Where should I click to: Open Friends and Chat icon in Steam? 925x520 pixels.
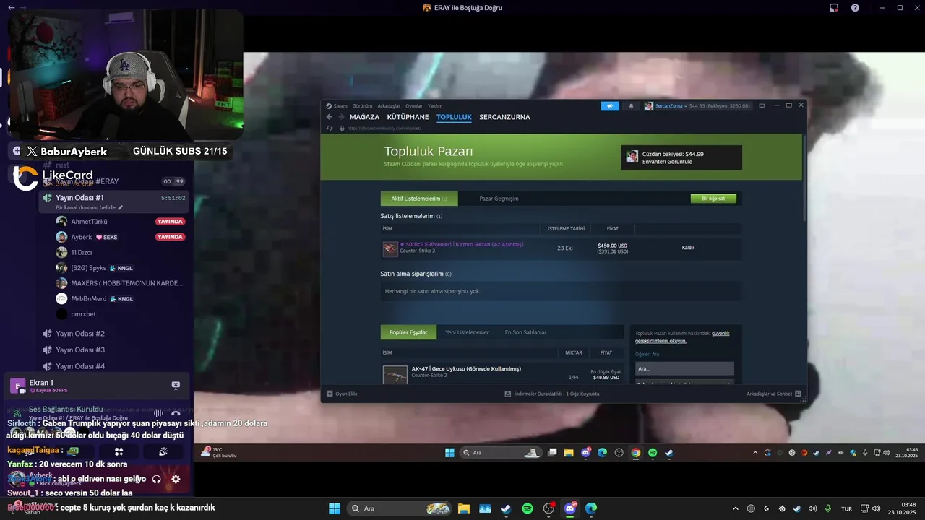pyautogui.click(x=798, y=394)
